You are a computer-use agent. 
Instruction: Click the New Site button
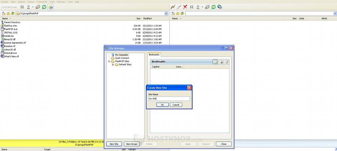tap(114, 144)
